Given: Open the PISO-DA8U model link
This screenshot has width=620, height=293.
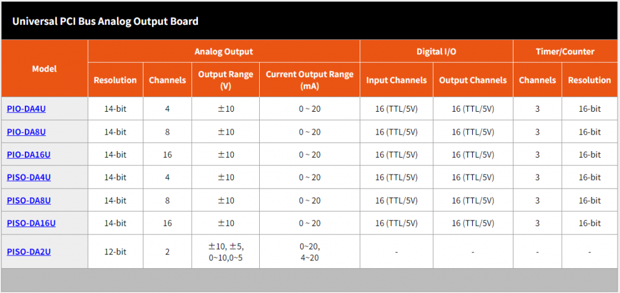Looking at the screenshot, I should [28, 201].
